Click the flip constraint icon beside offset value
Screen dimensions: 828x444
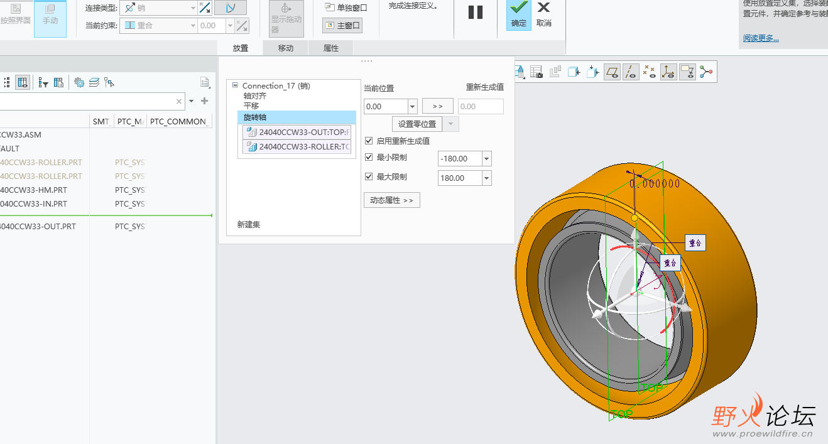point(242,26)
